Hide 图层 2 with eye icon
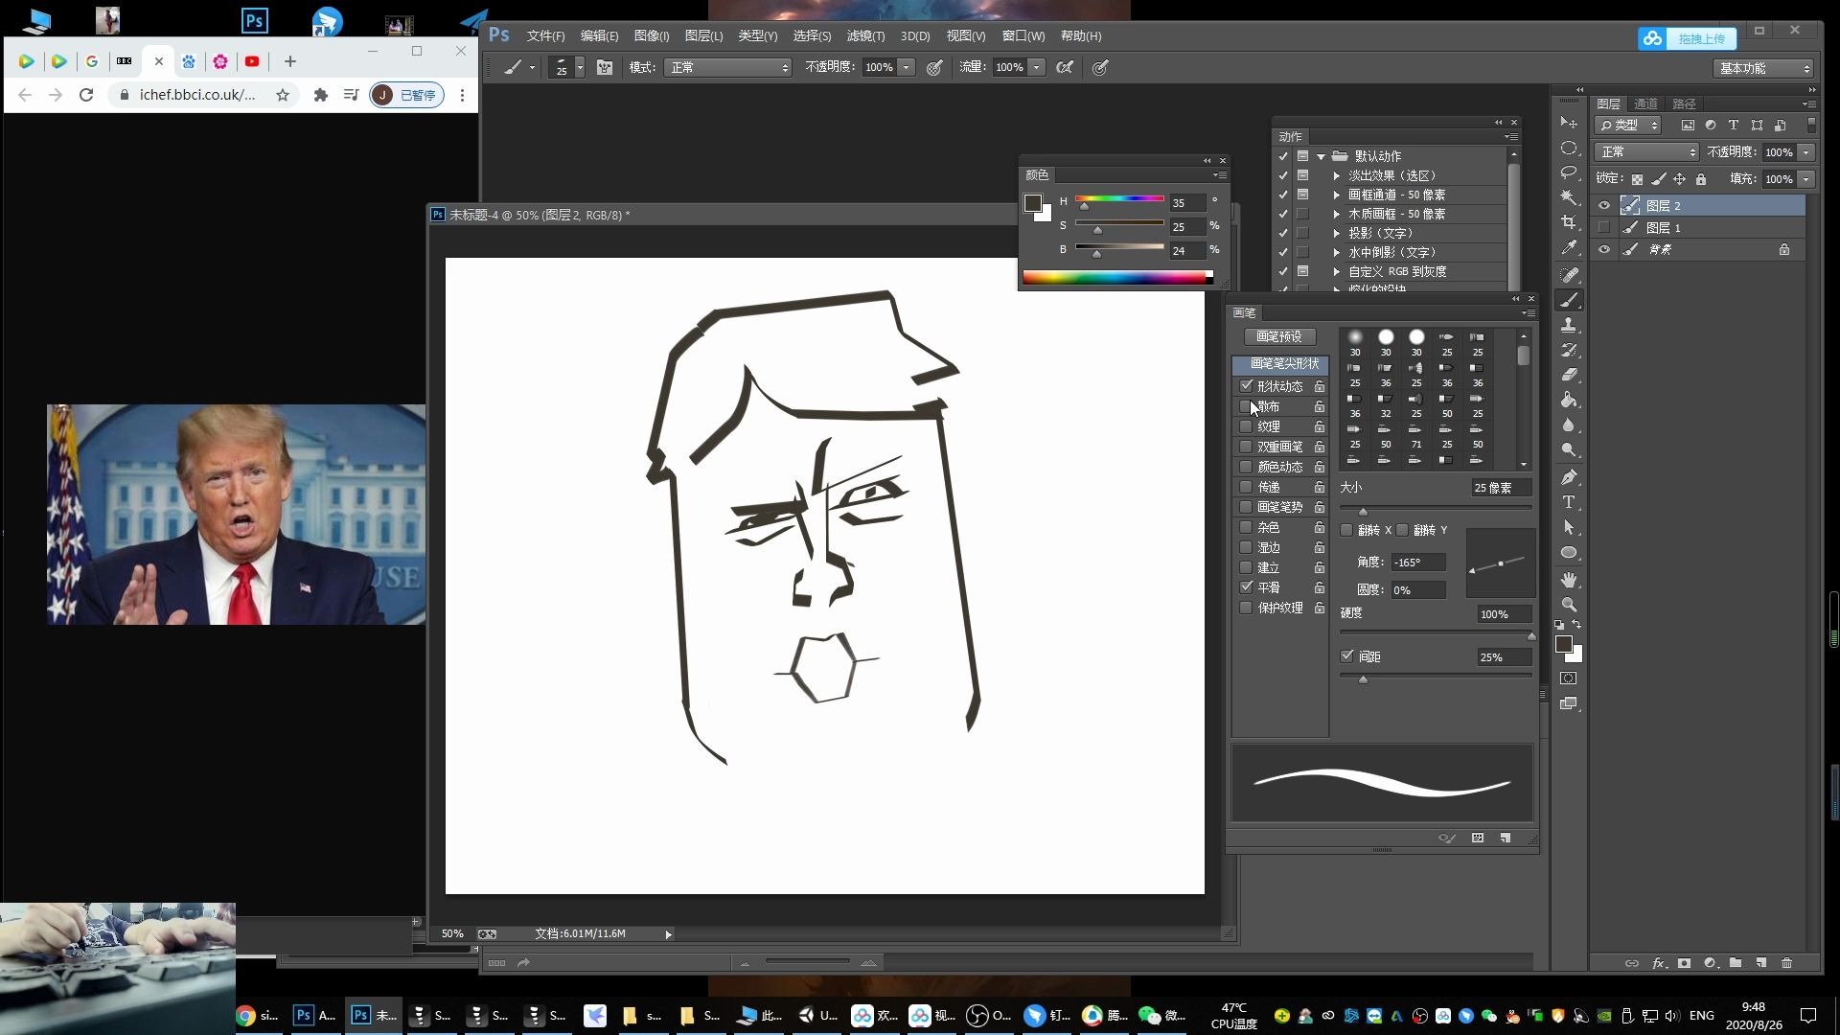The width and height of the screenshot is (1840, 1035). (x=1603, y=205)
